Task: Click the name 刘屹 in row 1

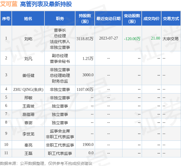Action: tap(28, 39)
